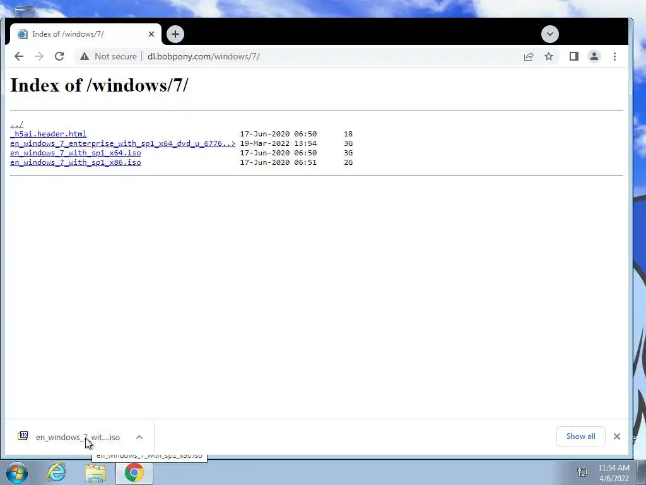Open Windows Explorer from taskbar
Screen dimensions: 646x485
[95, 473]
